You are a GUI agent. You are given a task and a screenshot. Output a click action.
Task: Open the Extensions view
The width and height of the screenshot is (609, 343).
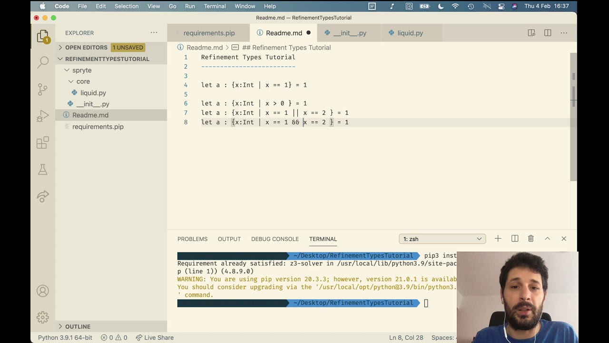pyautogui.click(x=43, y=142)
